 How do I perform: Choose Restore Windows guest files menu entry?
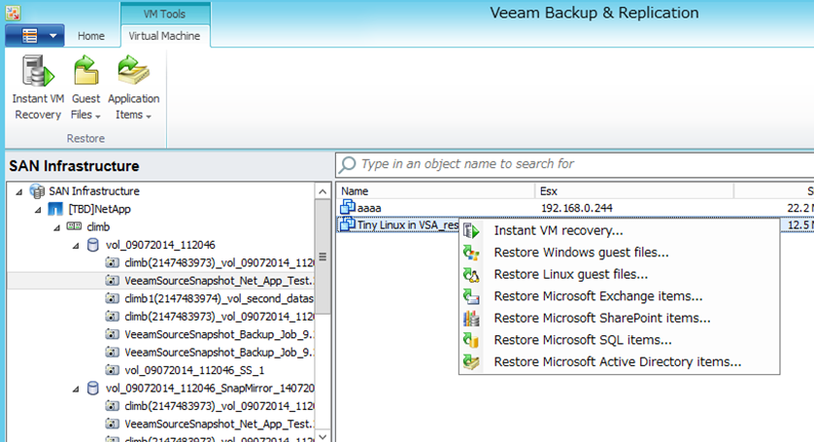[620, 253]
